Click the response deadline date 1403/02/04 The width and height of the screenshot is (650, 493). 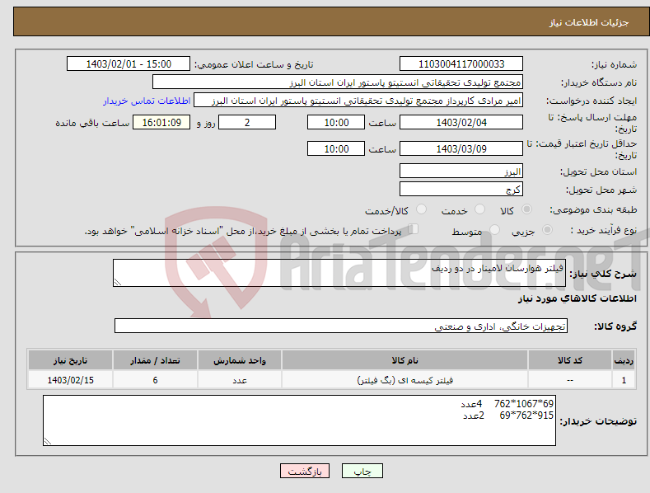click(461, 122)
